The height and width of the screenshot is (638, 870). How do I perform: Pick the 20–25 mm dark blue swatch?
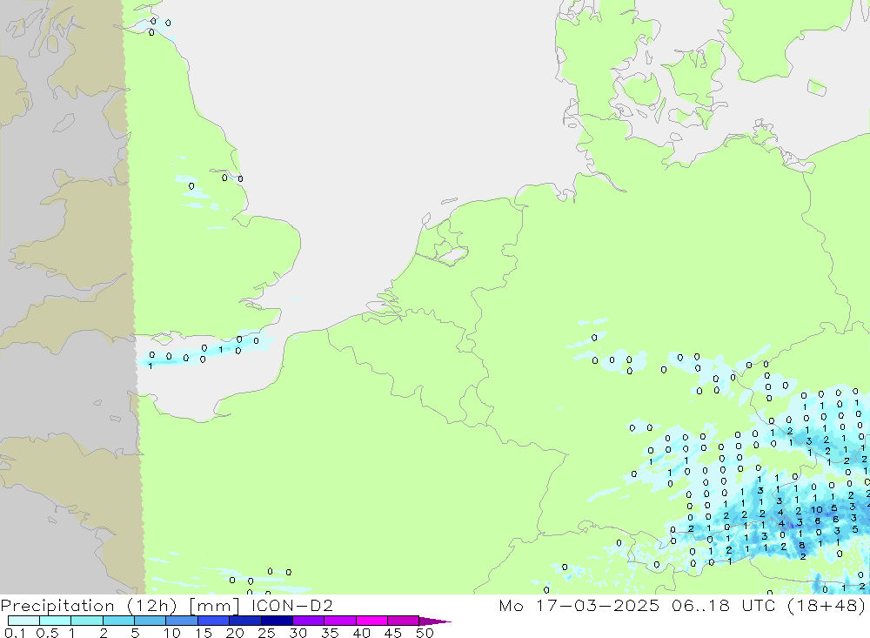tap(244, 621)
